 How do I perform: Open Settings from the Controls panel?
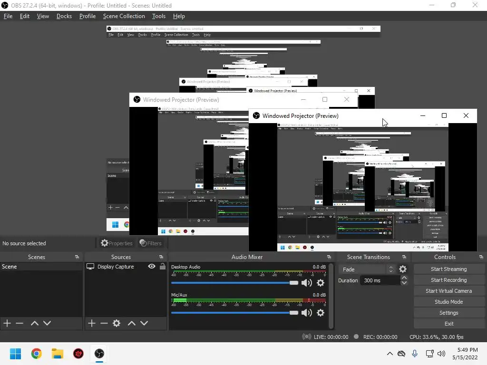pos(449,313)
